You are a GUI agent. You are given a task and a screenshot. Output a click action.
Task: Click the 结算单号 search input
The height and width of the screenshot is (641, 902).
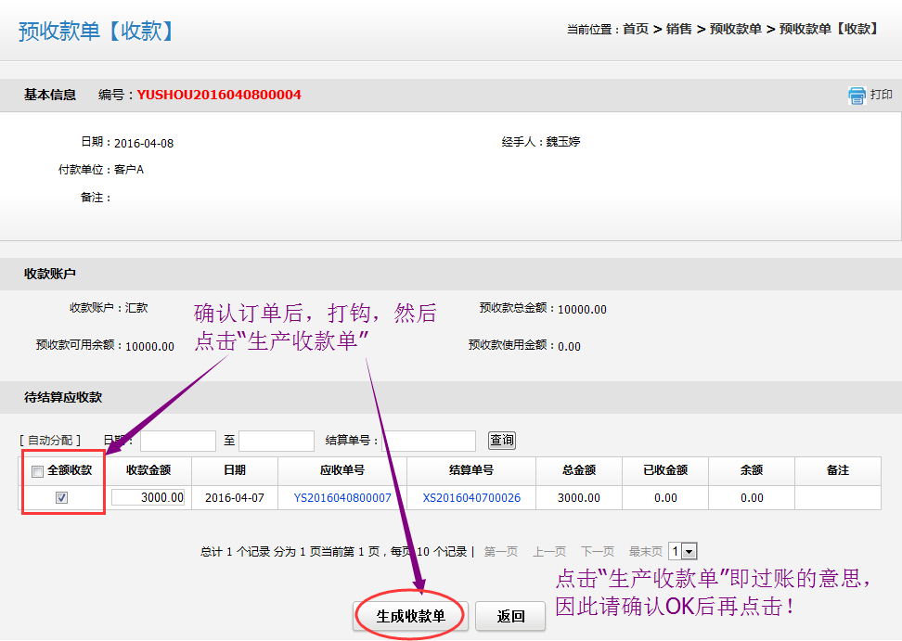[x=429, y=441]
